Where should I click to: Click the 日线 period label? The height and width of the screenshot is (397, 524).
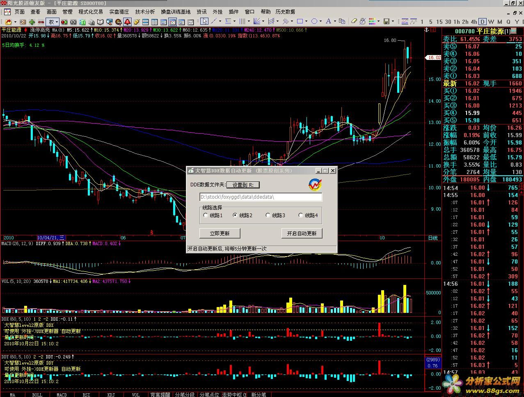tap(432, 238)
